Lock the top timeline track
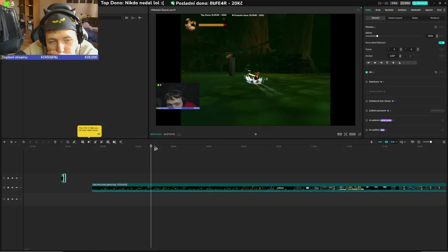The image size is (448, 252). click(x=8, y=178)
